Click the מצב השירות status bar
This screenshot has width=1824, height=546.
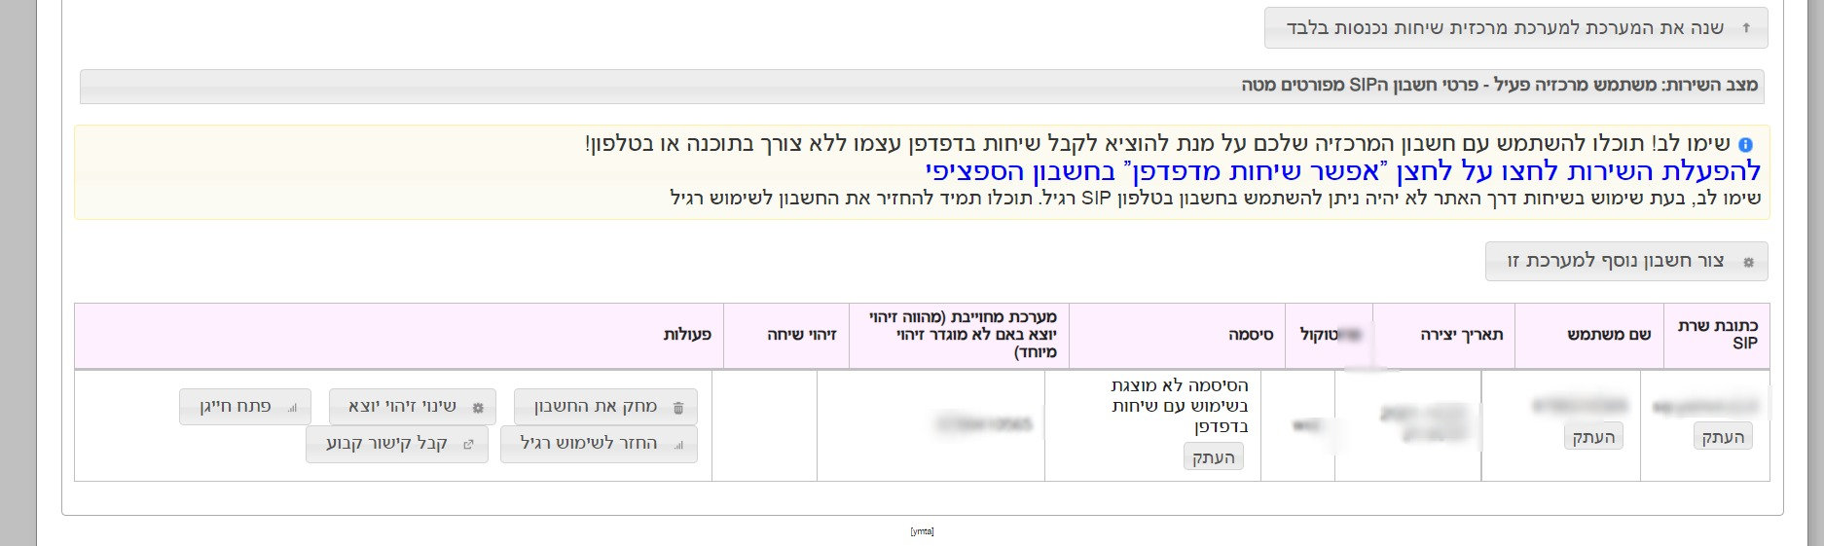[922, 86]
